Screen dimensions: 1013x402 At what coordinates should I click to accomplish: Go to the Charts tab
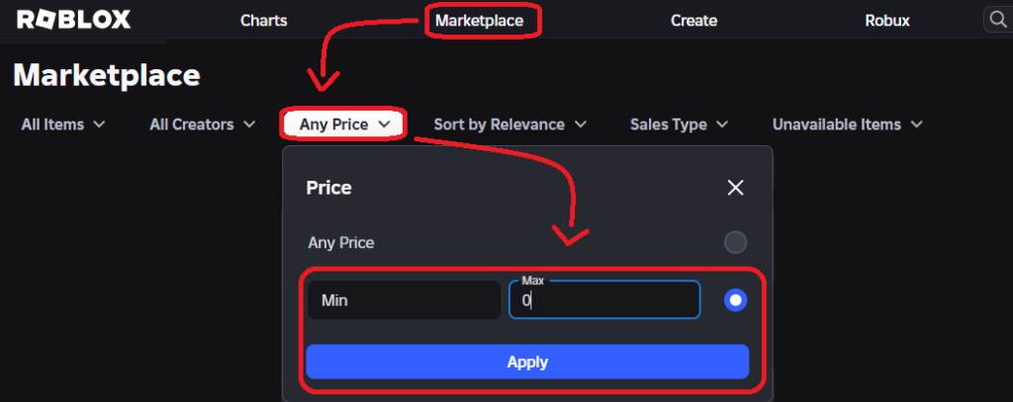(263, 21)
